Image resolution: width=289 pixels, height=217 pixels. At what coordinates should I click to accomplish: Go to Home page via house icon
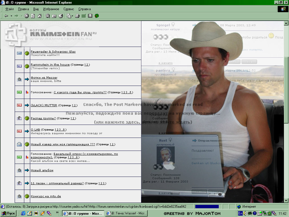tap(40, 16)
